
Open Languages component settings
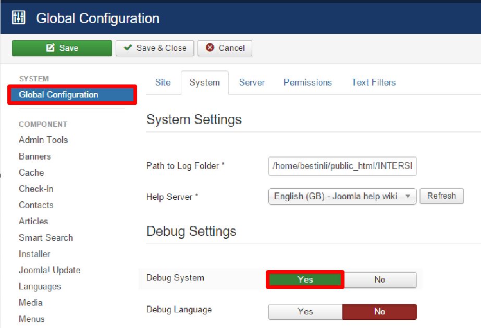(40, 287)
